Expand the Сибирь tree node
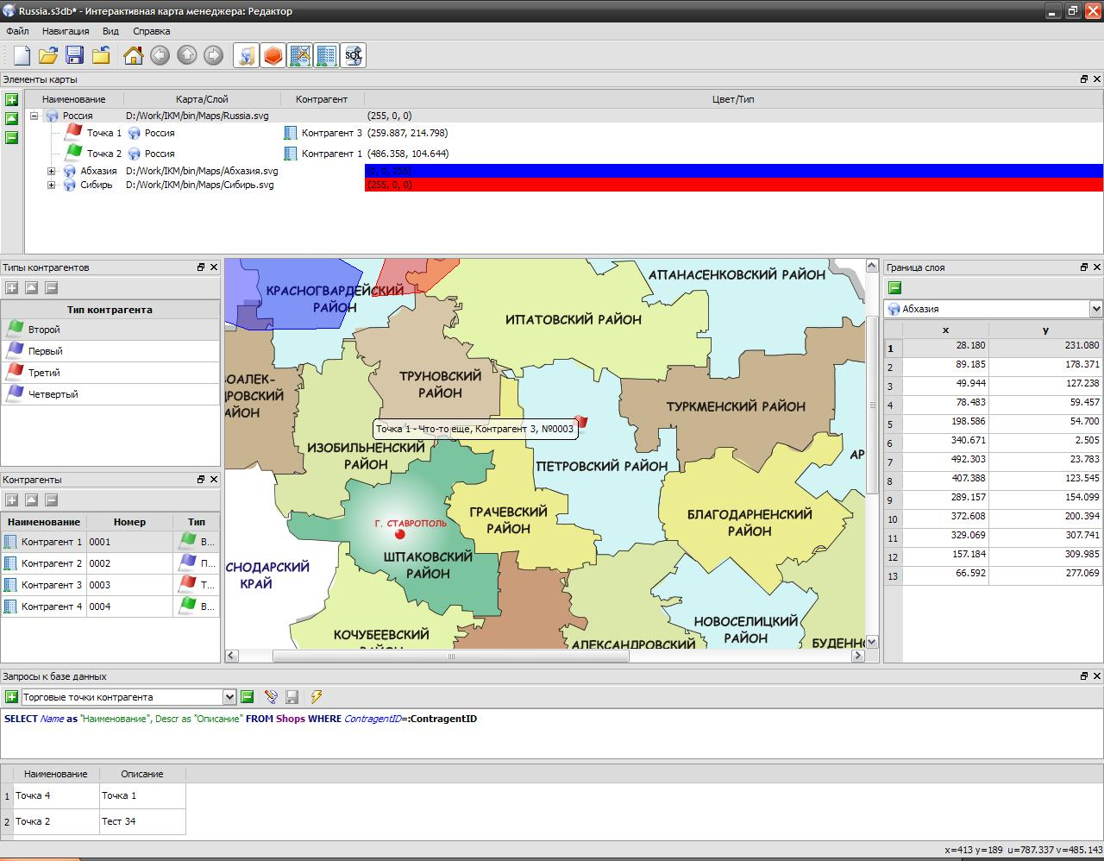Image resolution: width=1104 pixels, height=861 pixels. click(51, 185)
